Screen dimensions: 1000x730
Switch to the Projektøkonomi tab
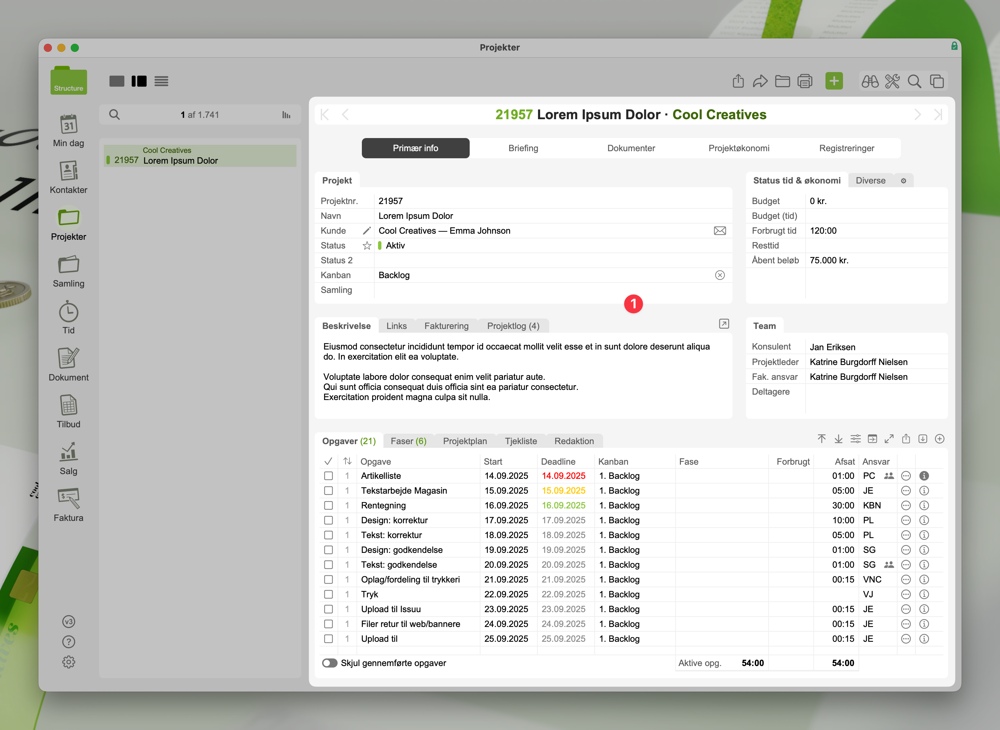coord(739,148)
